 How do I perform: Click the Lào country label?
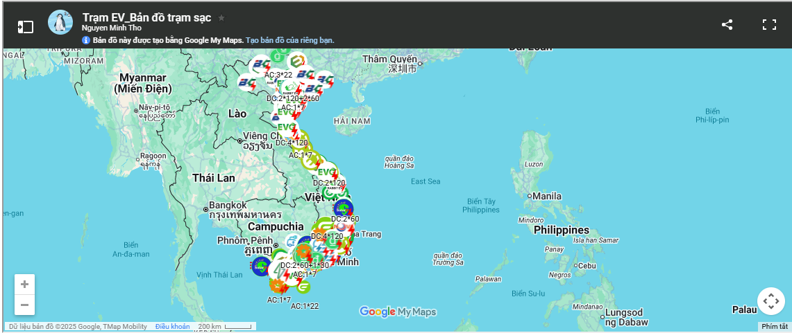(237, 114)
